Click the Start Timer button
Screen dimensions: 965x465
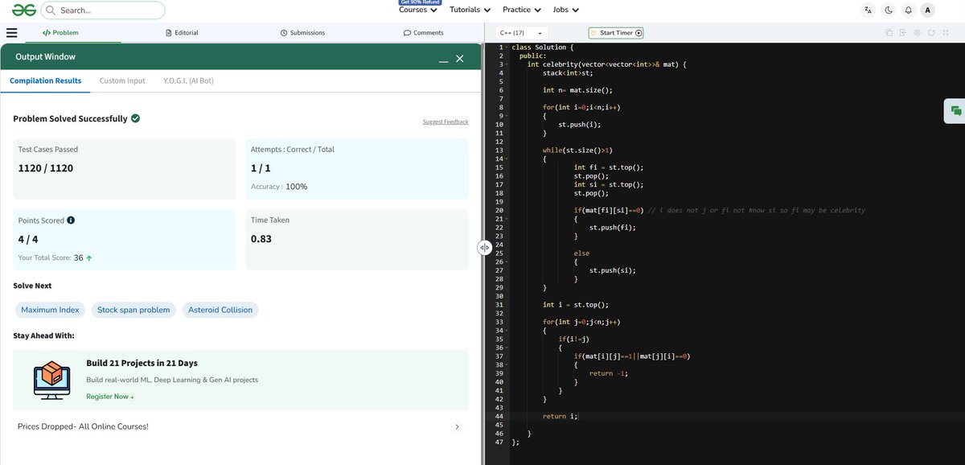(616, 33)
